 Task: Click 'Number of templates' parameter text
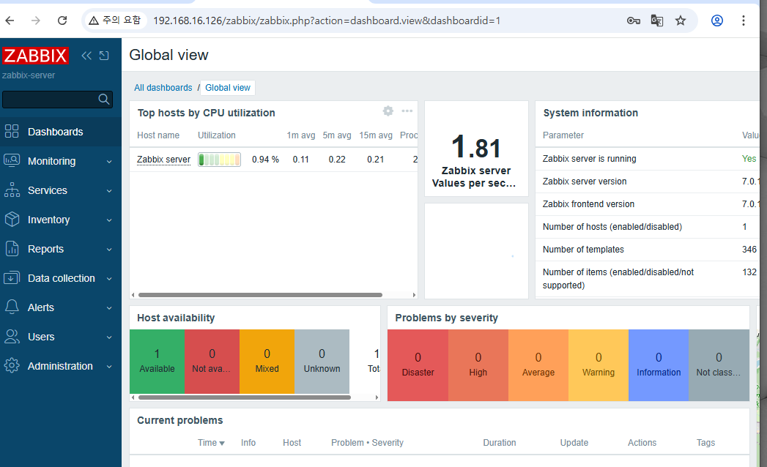pos(583,250)
